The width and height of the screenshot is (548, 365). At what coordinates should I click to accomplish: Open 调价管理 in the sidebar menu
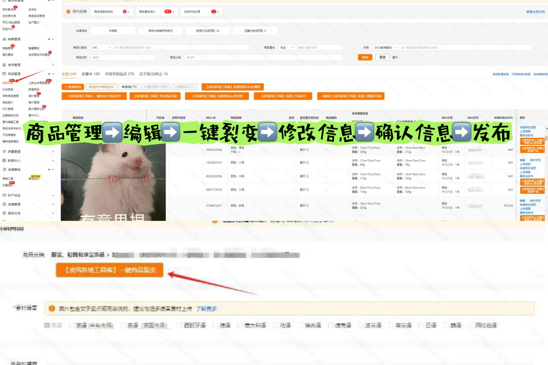pos(34,96)
